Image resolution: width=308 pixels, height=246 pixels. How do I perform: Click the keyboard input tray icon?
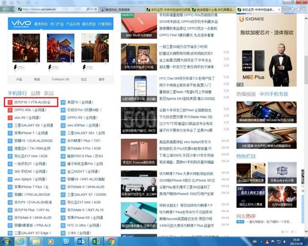[255, 242]
